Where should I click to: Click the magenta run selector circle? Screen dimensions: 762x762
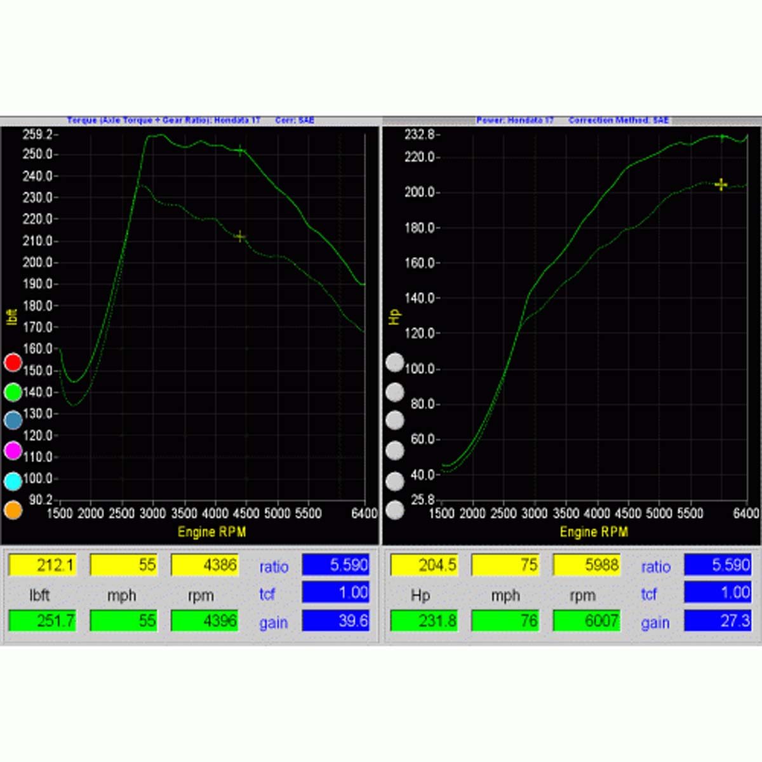(13, 450)
